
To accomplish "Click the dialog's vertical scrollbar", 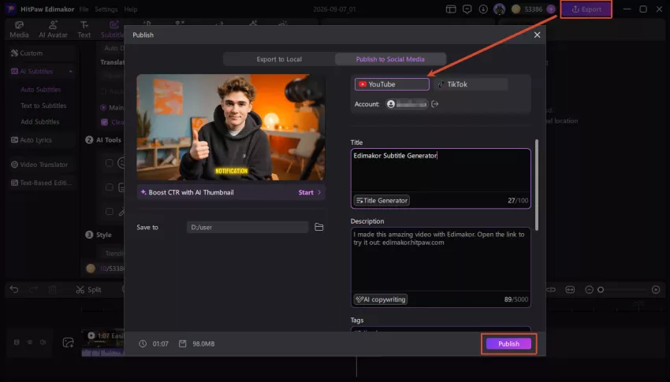I will click(x=537, y=185).
